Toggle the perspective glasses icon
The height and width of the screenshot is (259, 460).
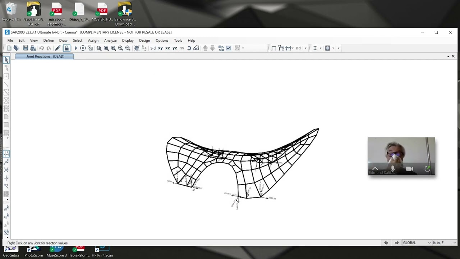[196, 48]
